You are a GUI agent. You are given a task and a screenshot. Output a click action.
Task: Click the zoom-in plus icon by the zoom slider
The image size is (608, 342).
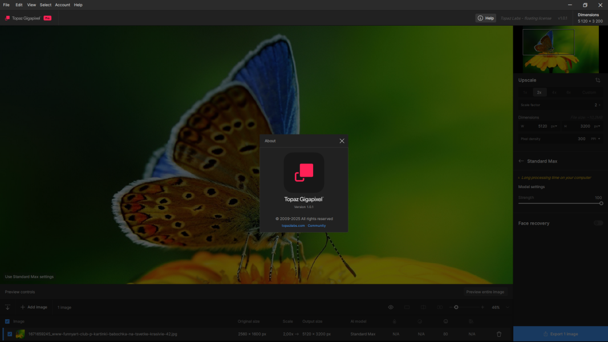pos(483,307)
